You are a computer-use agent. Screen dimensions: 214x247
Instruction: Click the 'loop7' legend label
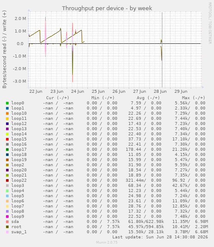click(x=18, y=206)
